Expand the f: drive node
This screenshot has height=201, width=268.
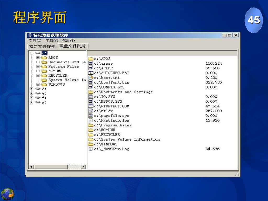pos(31,98)
